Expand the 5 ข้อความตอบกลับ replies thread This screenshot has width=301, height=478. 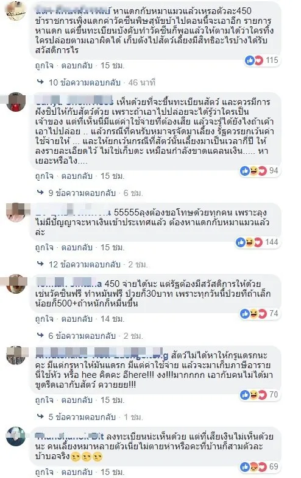82,417
